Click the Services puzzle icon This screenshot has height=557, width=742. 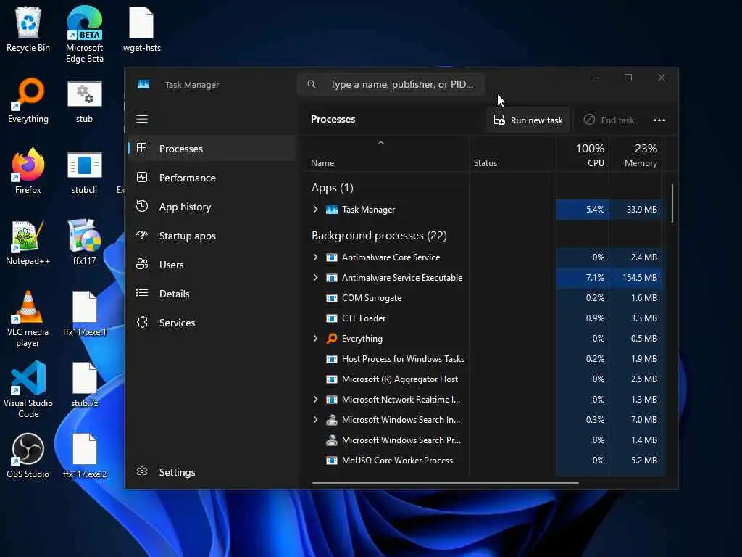point(141,323)
